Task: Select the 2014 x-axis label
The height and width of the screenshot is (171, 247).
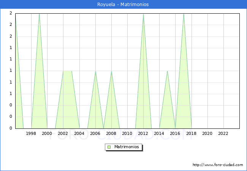Action: pyautogui.click(x=159, y=133)
